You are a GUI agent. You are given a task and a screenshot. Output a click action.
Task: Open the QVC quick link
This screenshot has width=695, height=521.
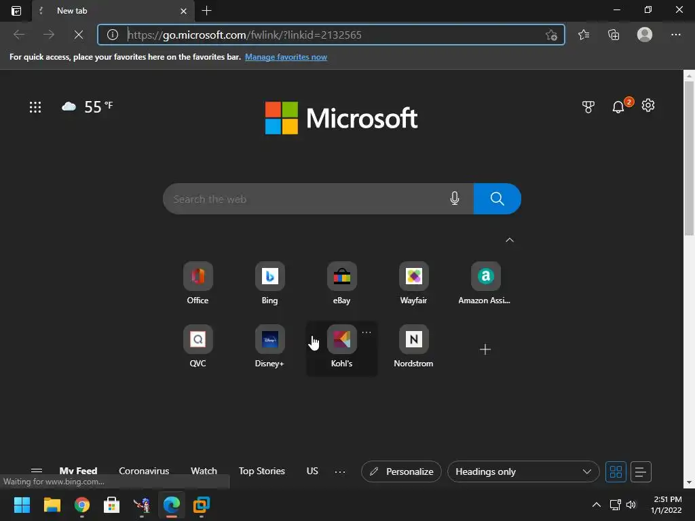[x=198, y=346]
